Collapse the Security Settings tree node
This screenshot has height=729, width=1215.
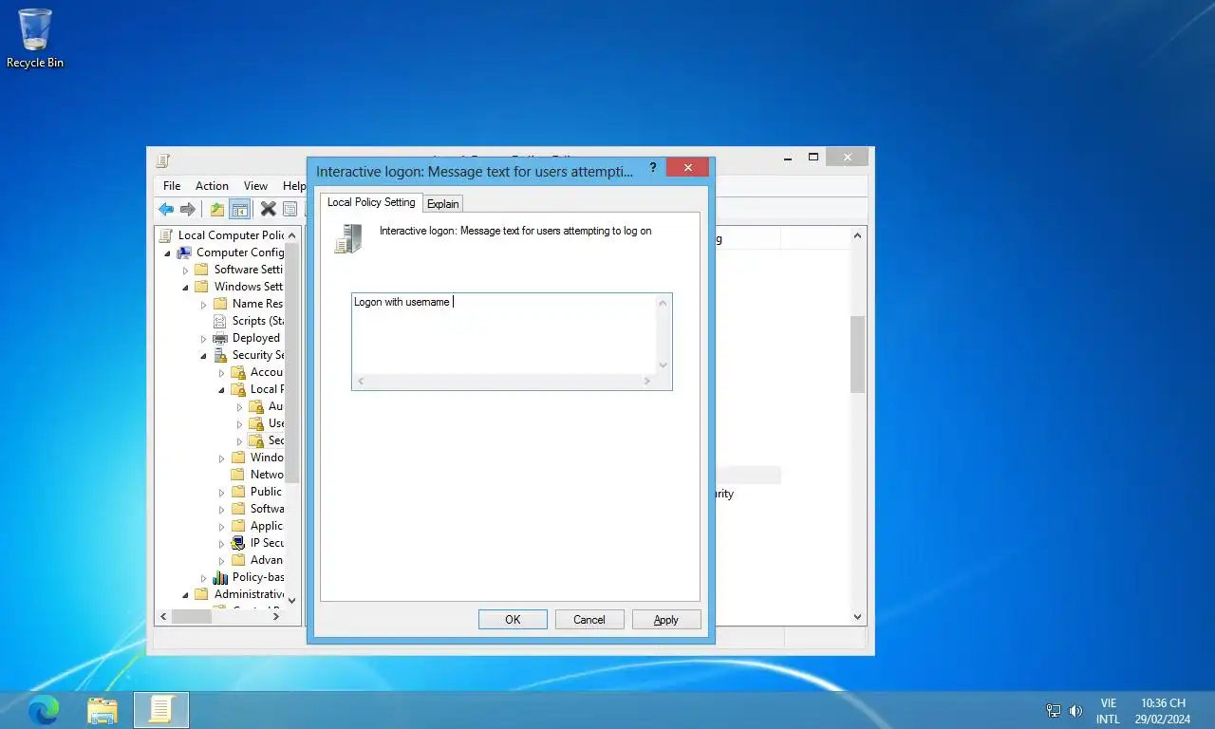coord(203,355)
